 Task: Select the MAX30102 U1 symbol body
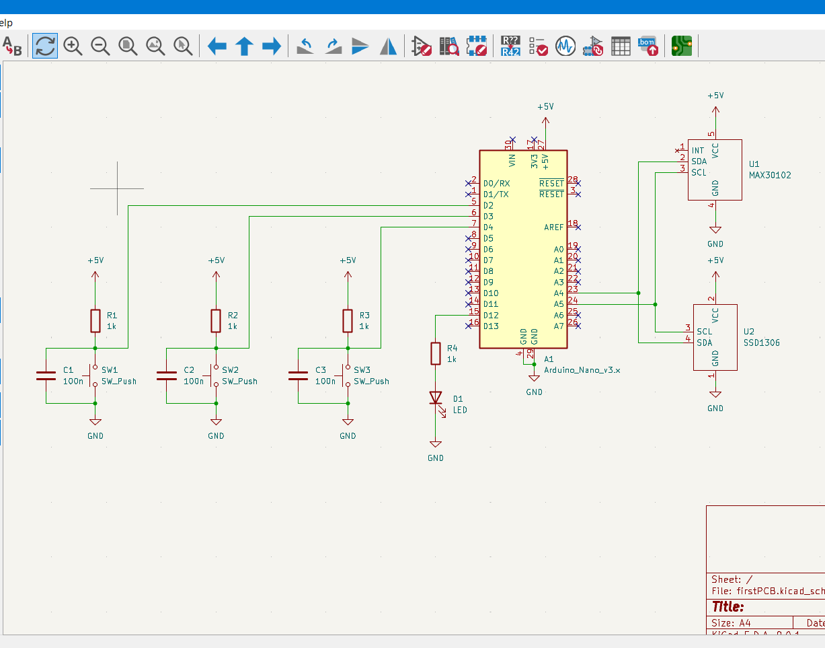click(715, 170)
